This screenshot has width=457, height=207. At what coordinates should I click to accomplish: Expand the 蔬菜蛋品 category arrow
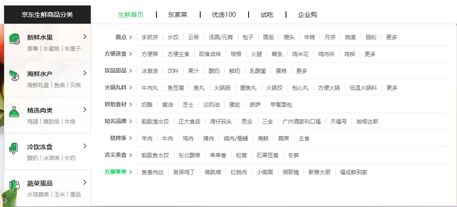coord(85,182)
